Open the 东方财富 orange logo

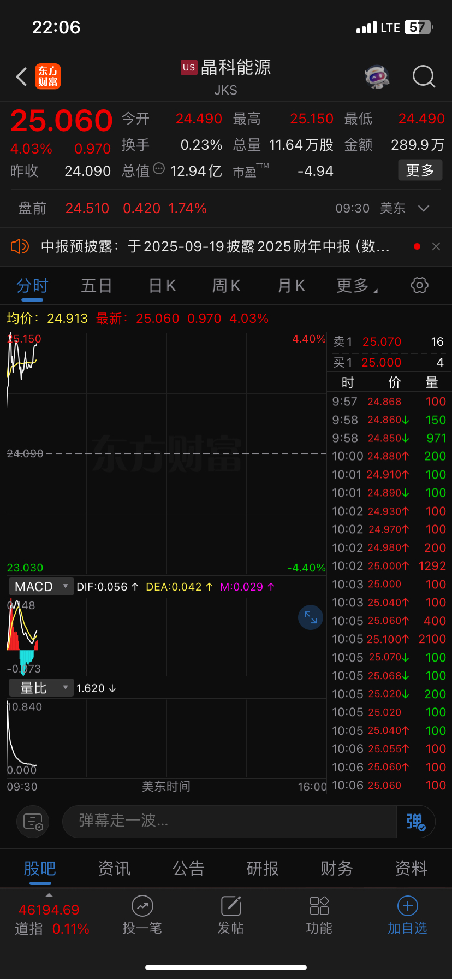pyautogui.click(x=48, y=76)
